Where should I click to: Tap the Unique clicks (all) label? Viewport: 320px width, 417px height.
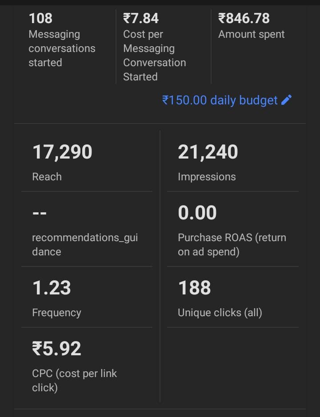coord(220,313)
